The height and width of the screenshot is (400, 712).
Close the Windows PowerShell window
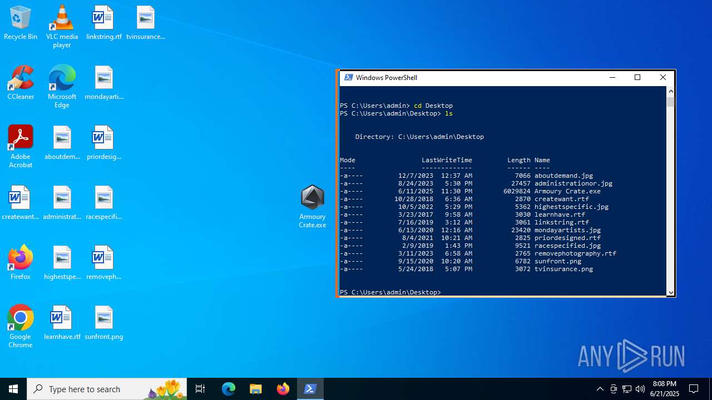(662, 78)
